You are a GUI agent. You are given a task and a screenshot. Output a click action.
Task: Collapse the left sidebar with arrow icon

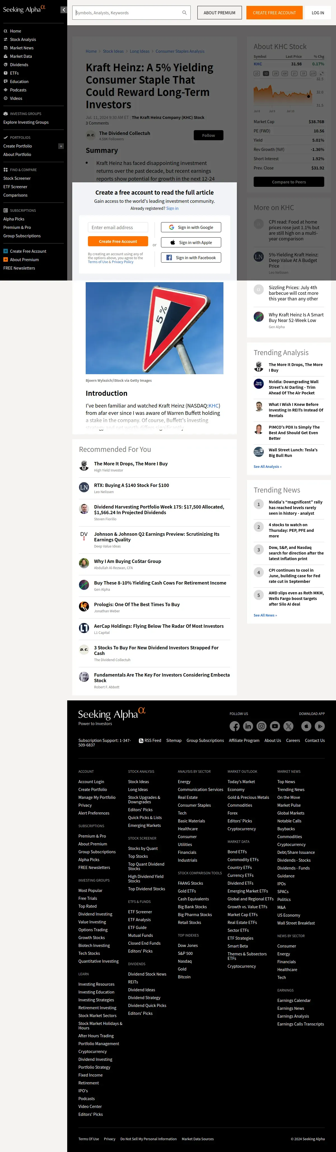click(64, 9)
